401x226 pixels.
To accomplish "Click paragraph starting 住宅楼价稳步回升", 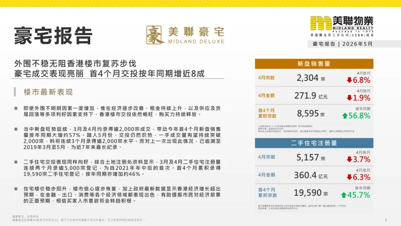I will pos(122,195).
